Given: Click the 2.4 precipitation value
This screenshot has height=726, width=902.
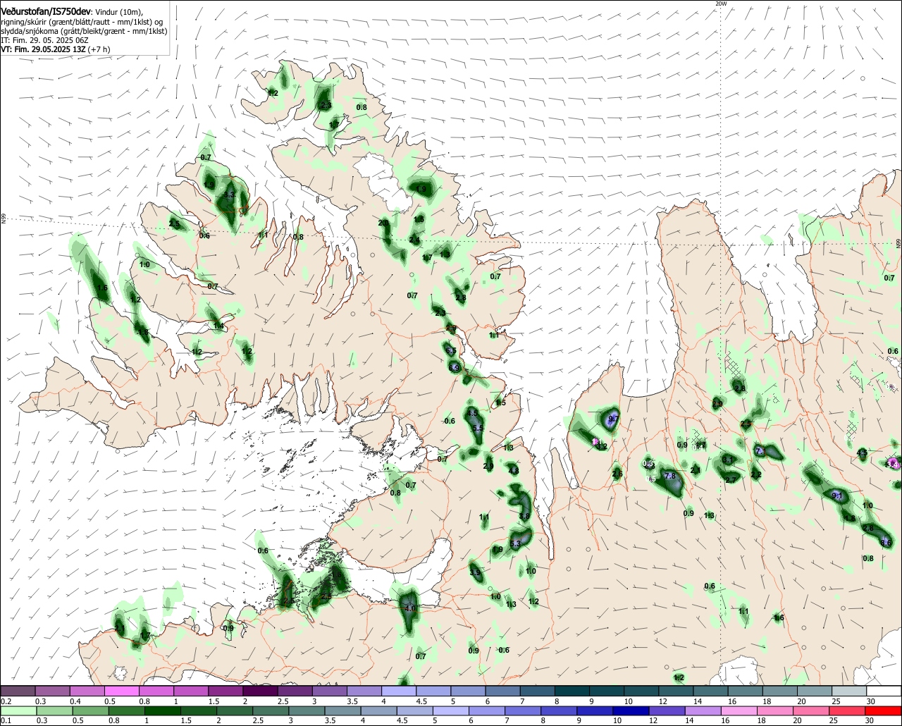Looking at the screenshot, I should tap(414, 240).
